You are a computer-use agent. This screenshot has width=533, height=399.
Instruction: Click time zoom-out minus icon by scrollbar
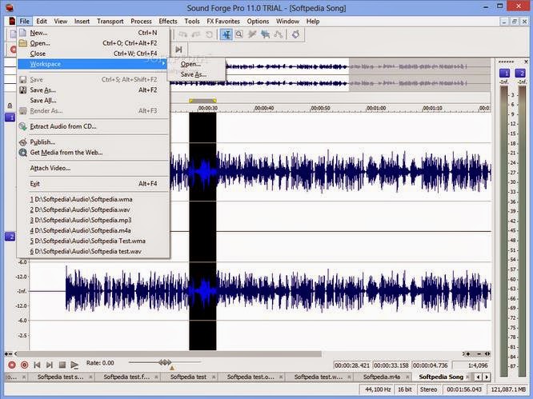(479, 354)
